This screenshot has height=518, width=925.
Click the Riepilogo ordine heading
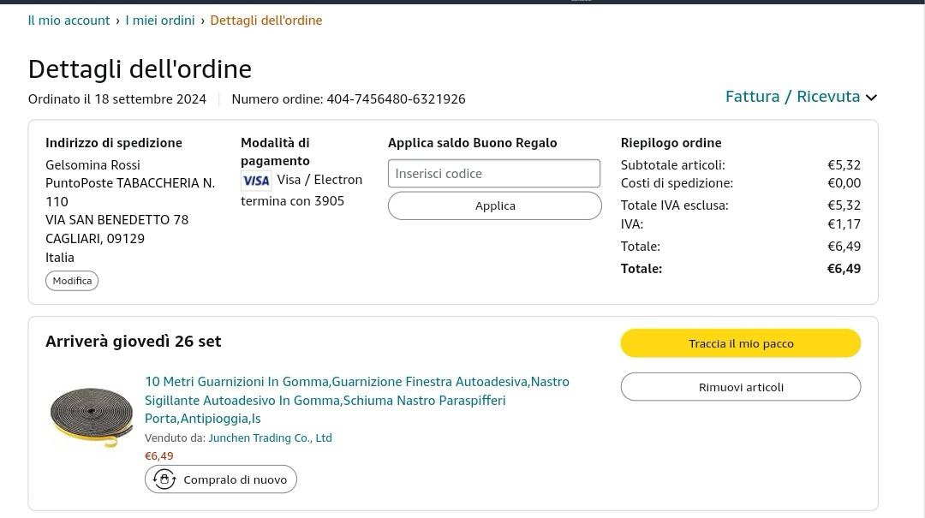[671, 142]
